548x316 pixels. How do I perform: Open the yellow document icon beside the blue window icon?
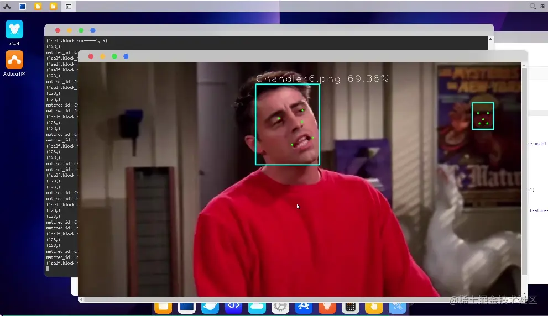[38, 6]
